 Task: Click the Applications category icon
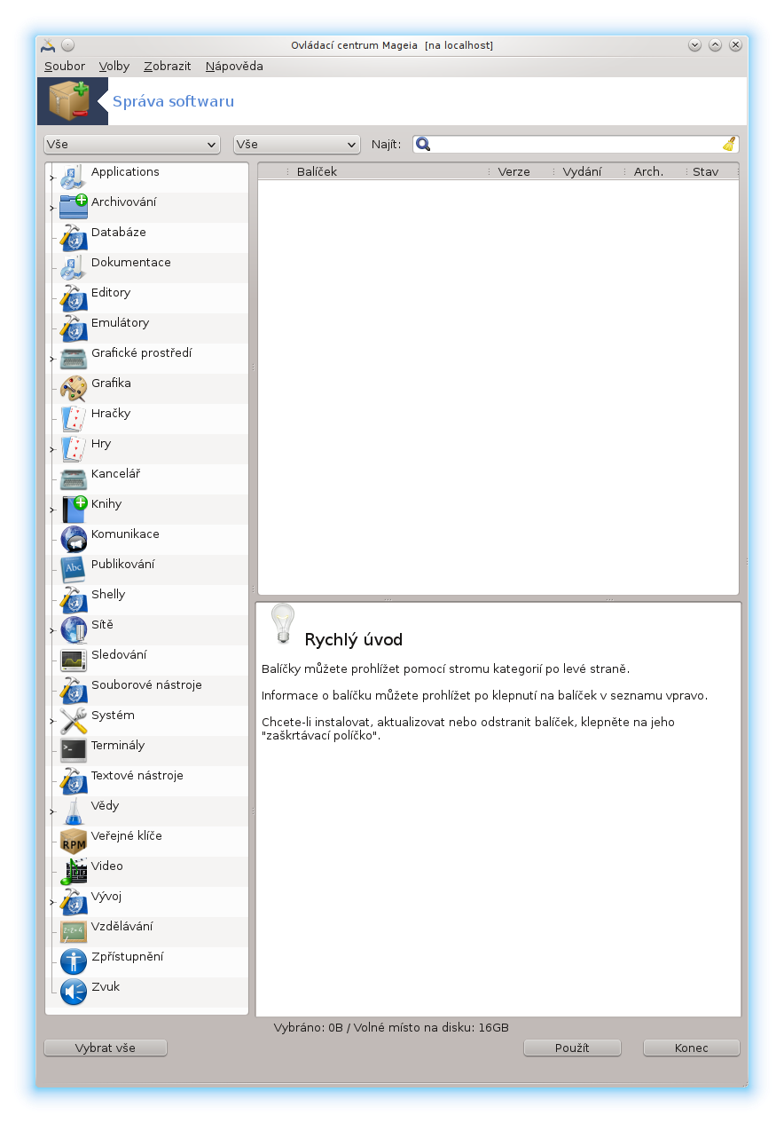[x=74, y=178]
